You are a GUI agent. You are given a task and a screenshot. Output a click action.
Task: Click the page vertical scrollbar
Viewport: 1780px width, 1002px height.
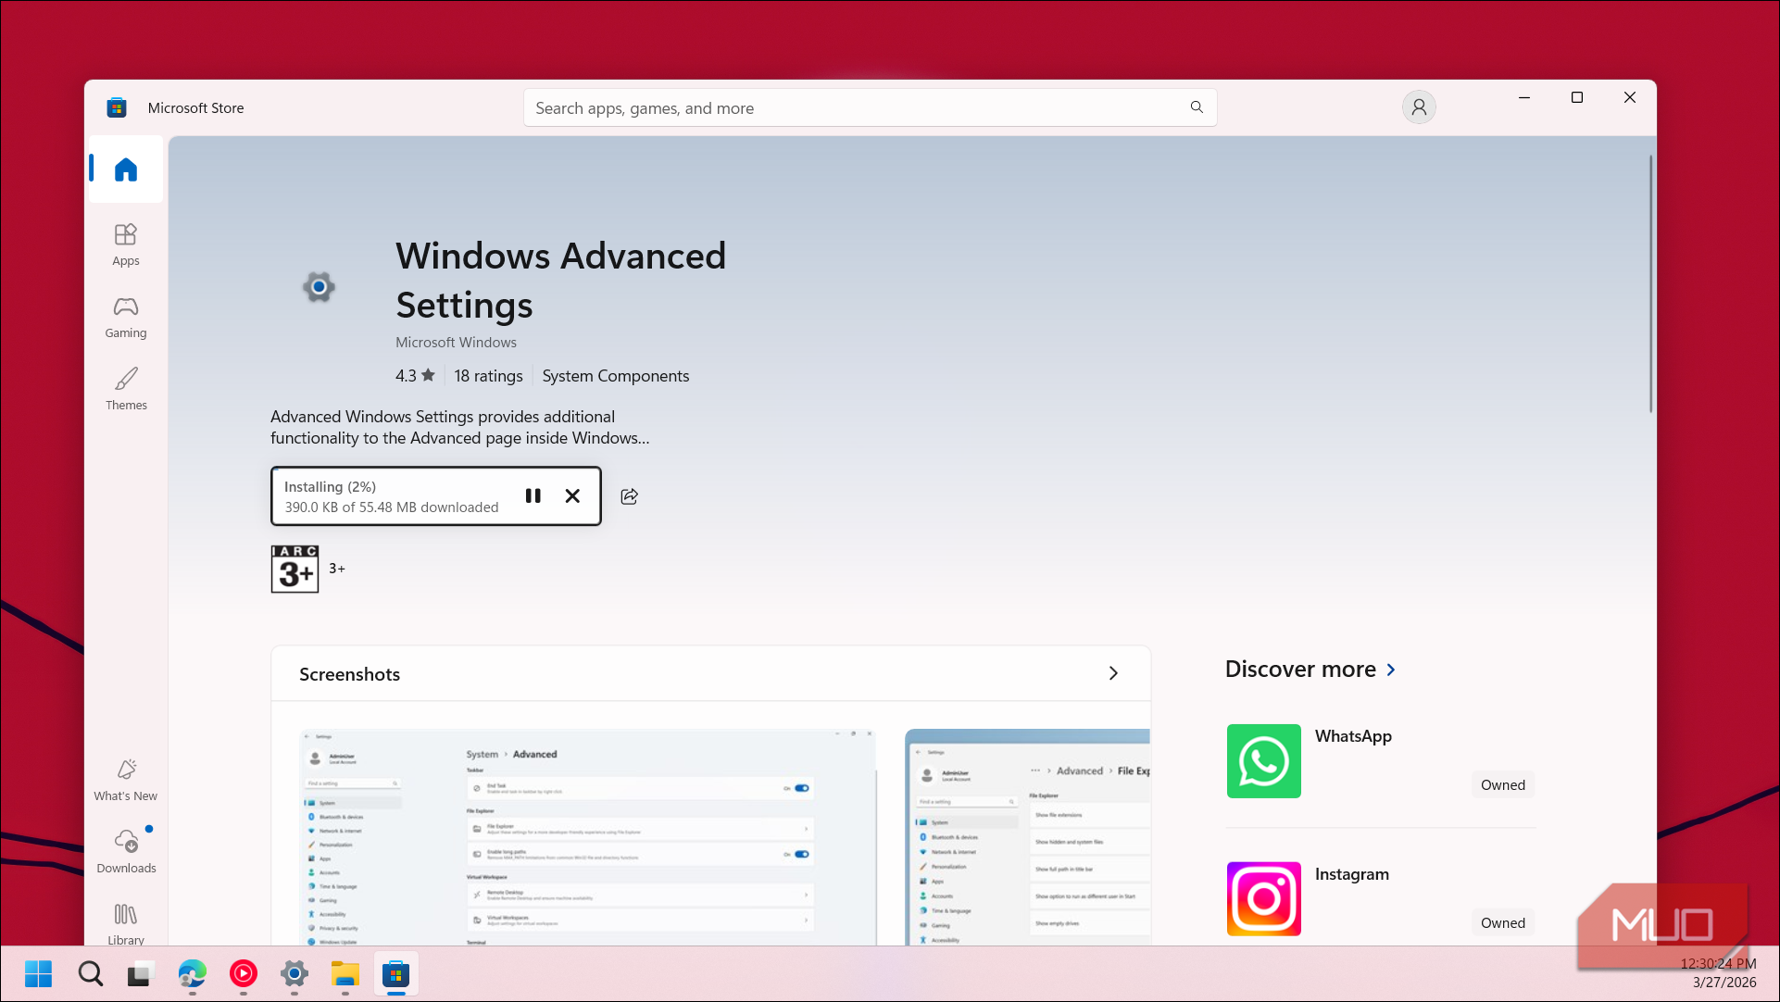(1650, 283)
